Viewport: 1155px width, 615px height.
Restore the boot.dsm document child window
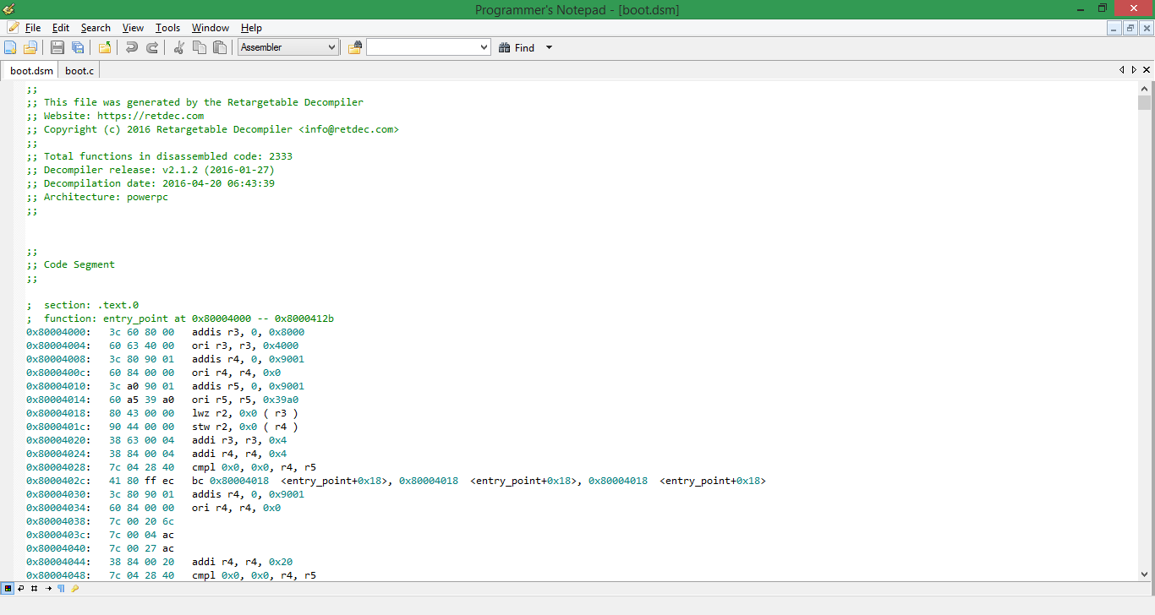(x=1130, y=28)
